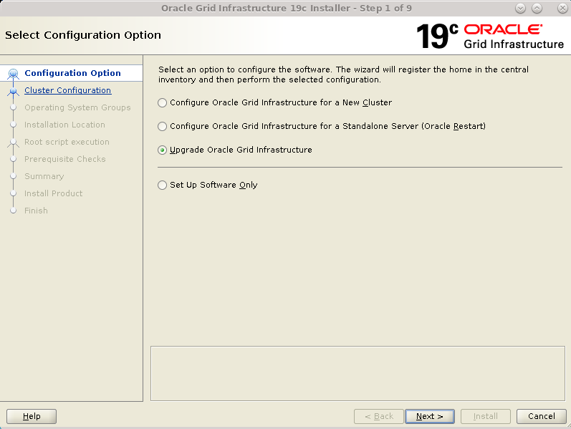Select Standalone Server (Oracle Restart) option
This screenshot has height=429, width=571.
pyautogui.click(x=322, y=126)
